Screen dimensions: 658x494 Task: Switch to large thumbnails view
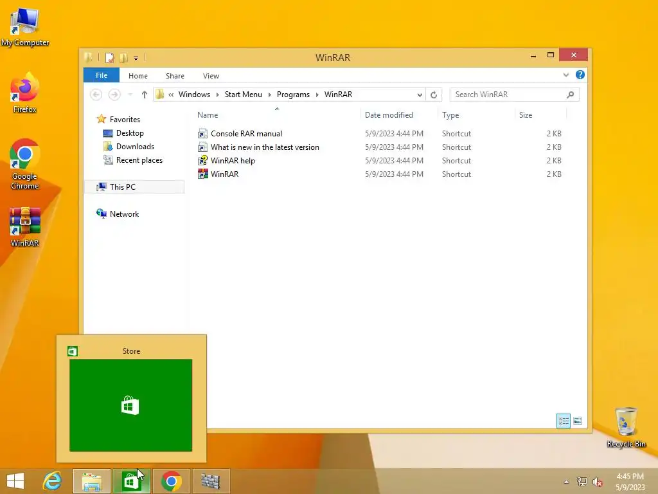pyautogui.click(x=578, y=421)
